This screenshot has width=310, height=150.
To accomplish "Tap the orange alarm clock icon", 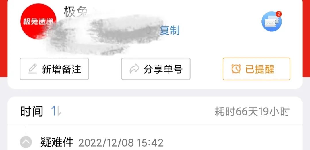I will point(236,69).
